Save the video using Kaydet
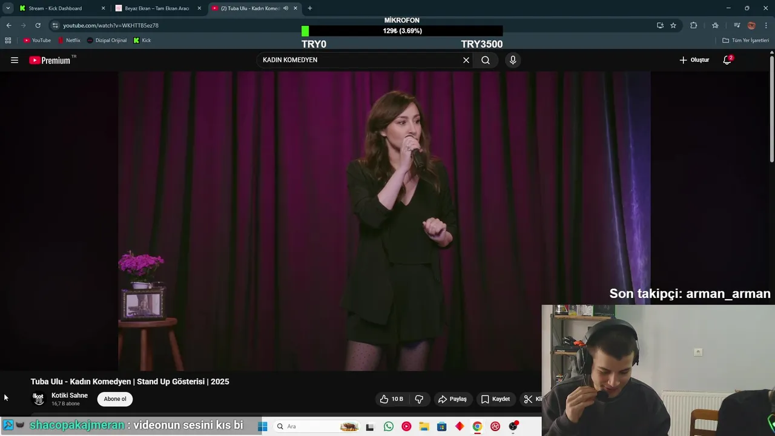775x436 pixels. (x=495, y=399)
